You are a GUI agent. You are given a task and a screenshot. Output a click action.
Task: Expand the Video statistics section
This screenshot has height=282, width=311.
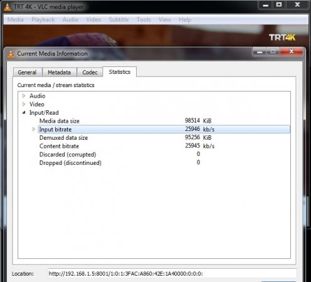(24, 104)
